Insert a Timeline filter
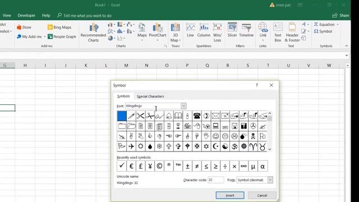Image resolution: width=359 pixels, height=202 pixels. [x=246, y=30]
